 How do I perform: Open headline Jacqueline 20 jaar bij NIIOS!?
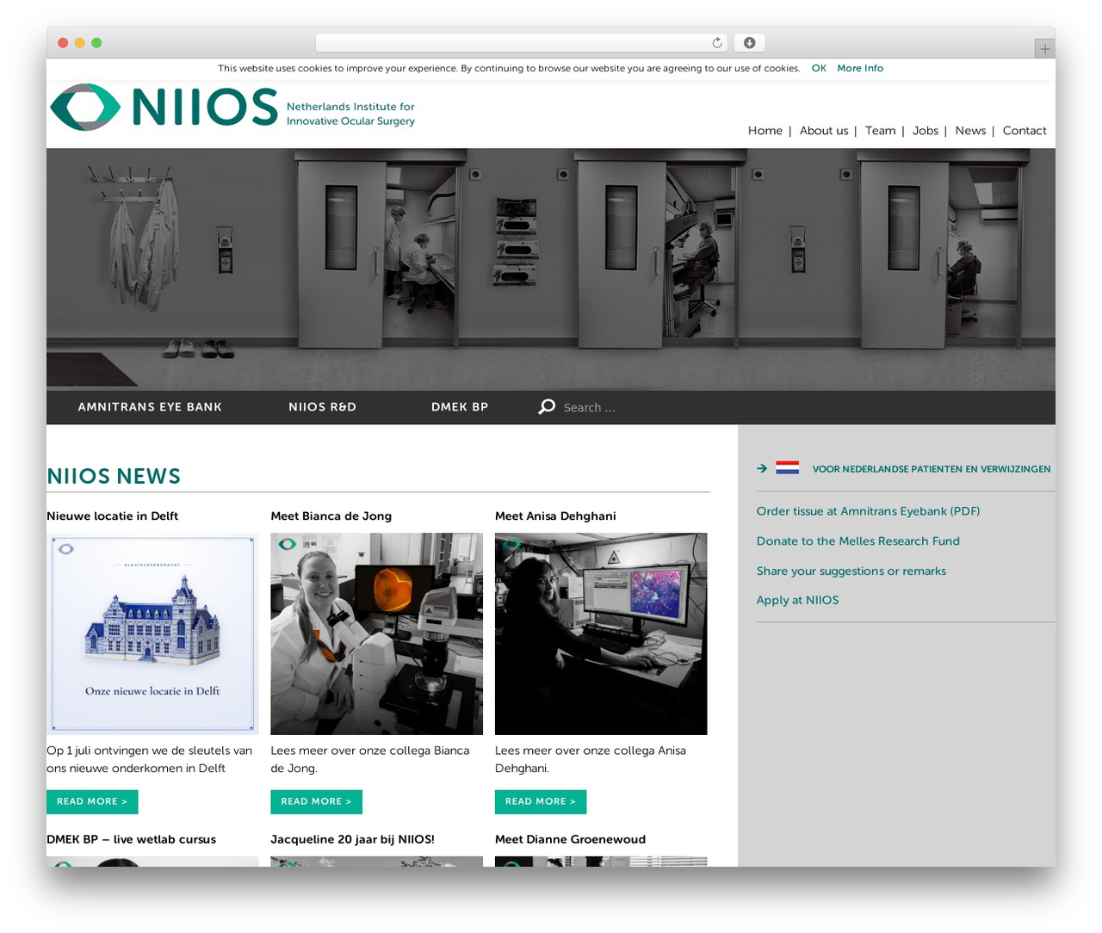click(352, 839)
